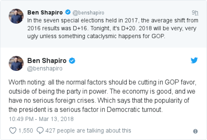Click the Ben Shapiro name in the top tweet
This screenshot has width=207, height=140.
[46, 12]
